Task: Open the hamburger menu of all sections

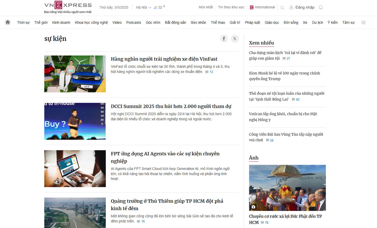Action: coord(363,22)
